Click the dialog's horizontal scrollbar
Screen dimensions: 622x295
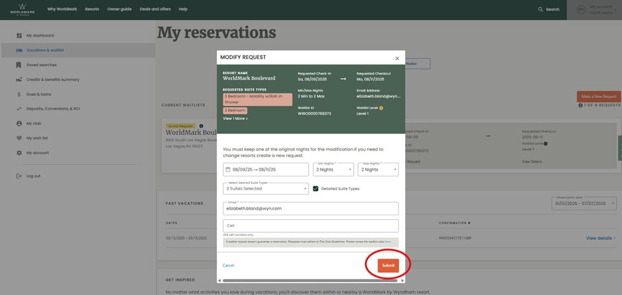(x=310, y=281)
